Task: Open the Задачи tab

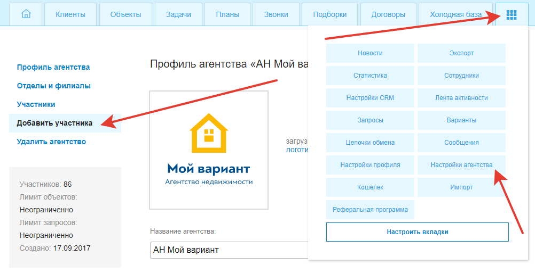Action: pos(179,14)
